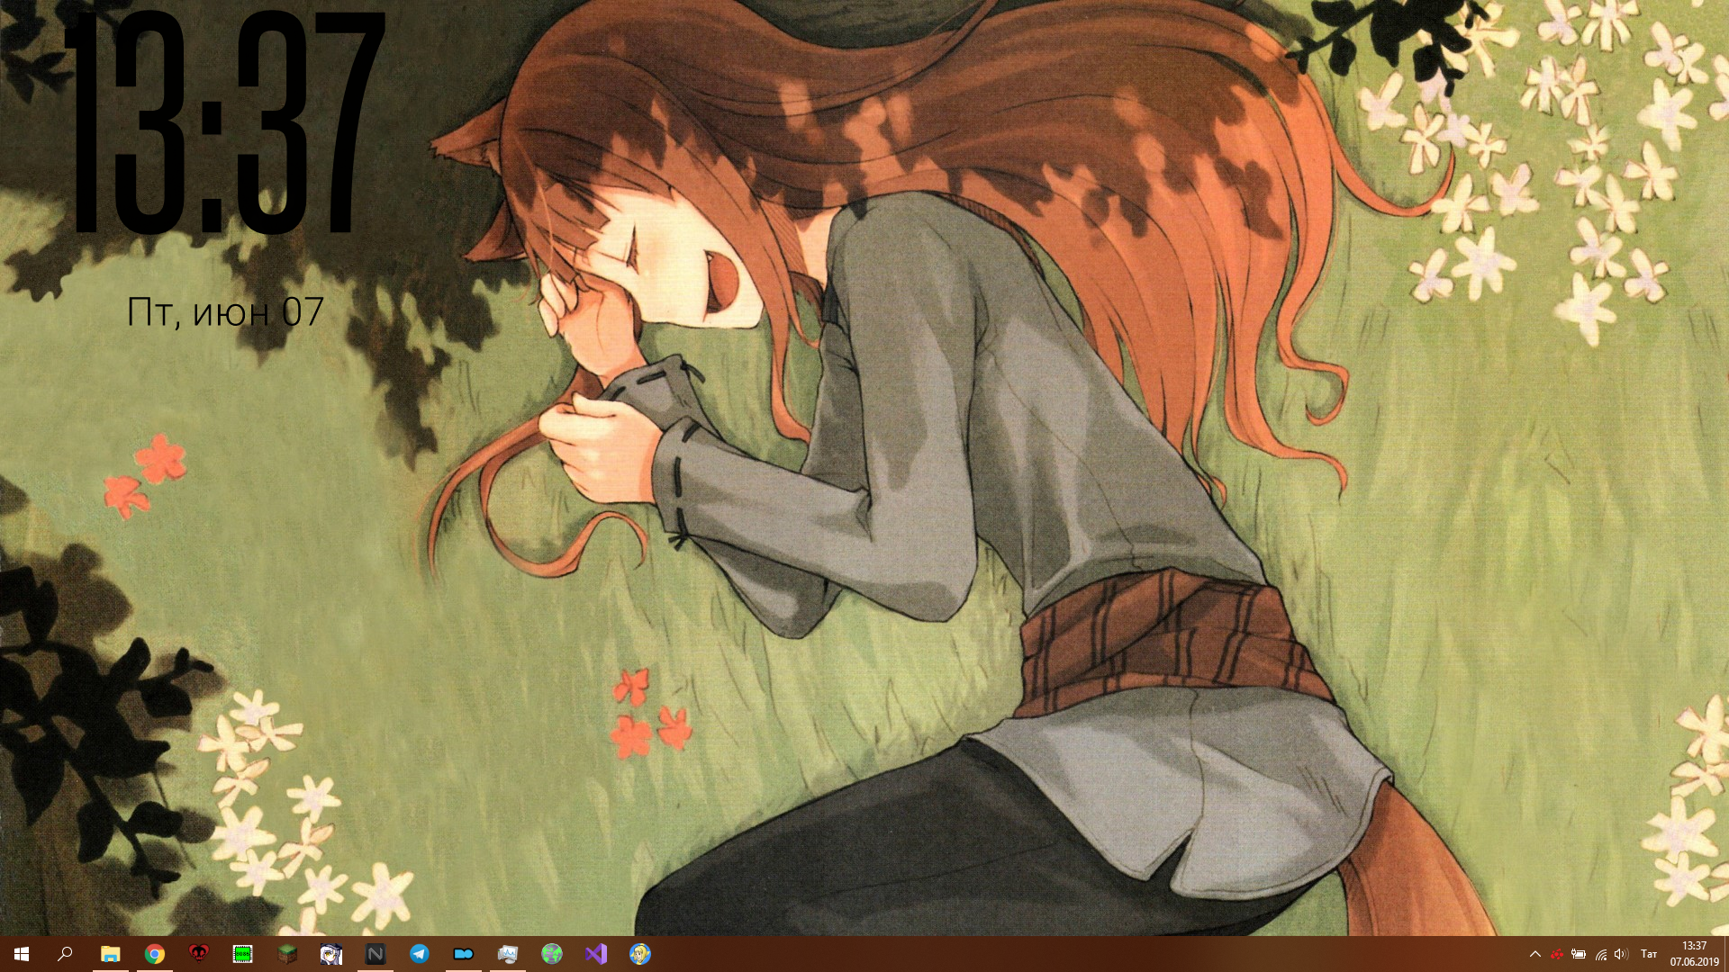Viewport: 1729px width, 972px height.
Task: Expand hidden system tray icons
Action: click(1535, 954)
